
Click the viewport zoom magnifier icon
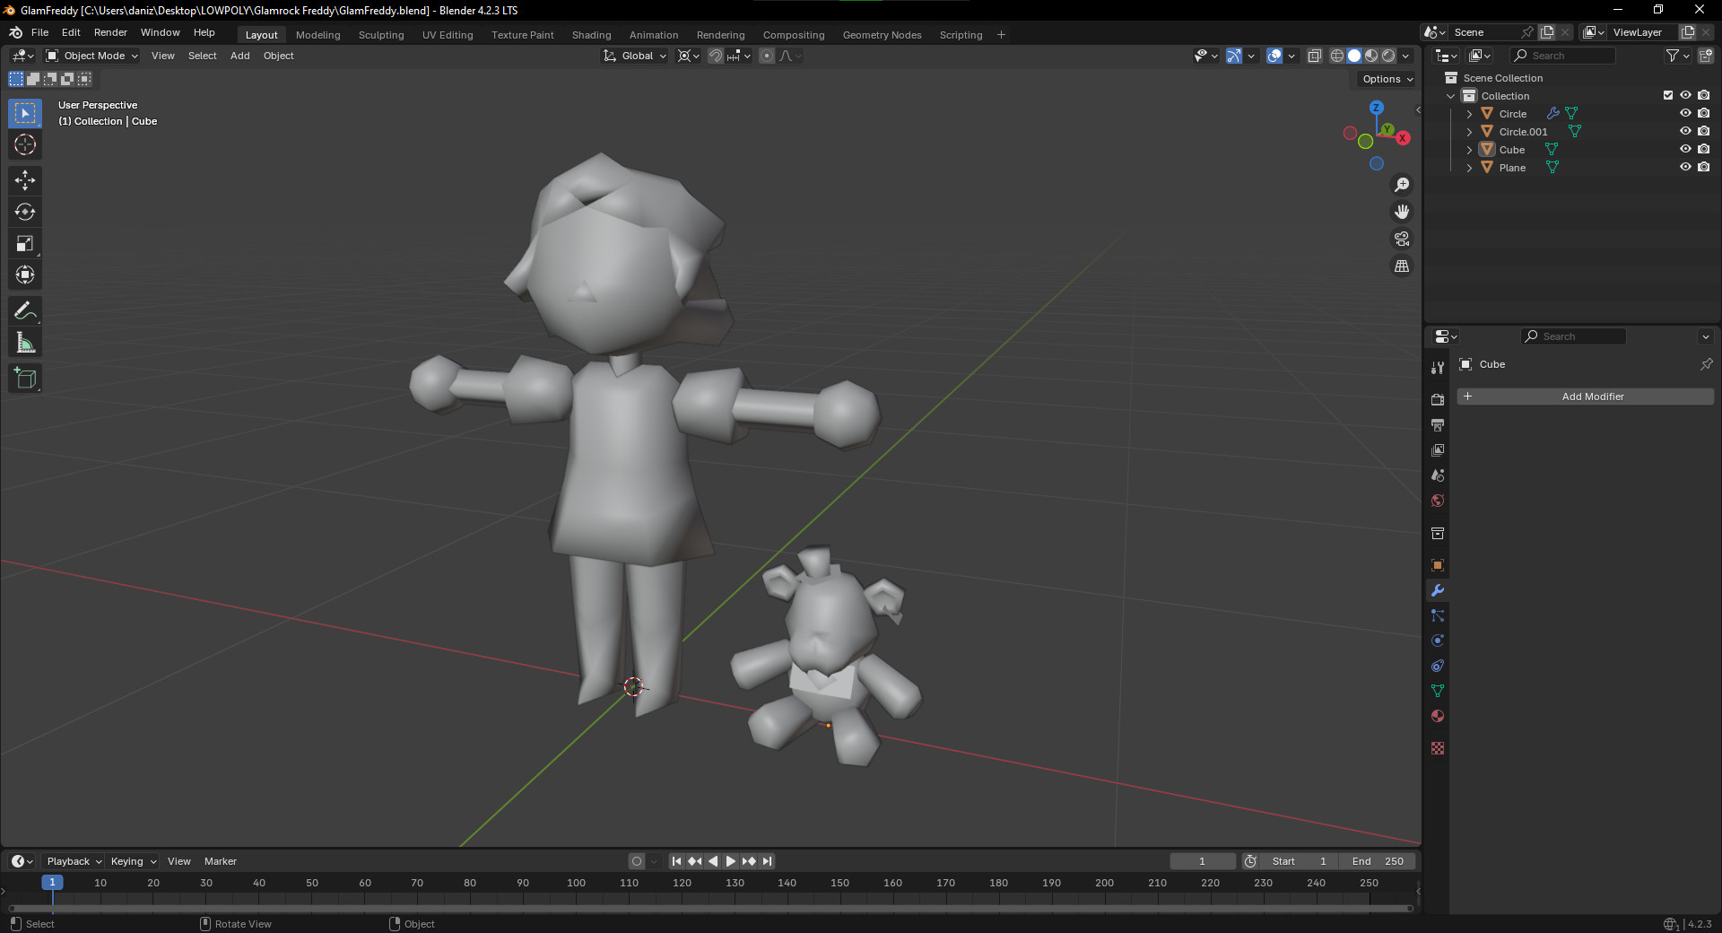(1402, 185)
